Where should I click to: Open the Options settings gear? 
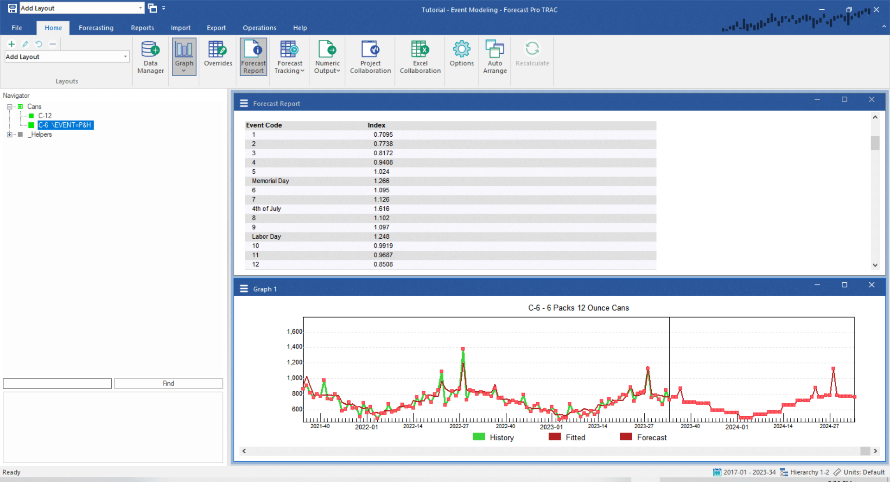[x=462, y=53]
